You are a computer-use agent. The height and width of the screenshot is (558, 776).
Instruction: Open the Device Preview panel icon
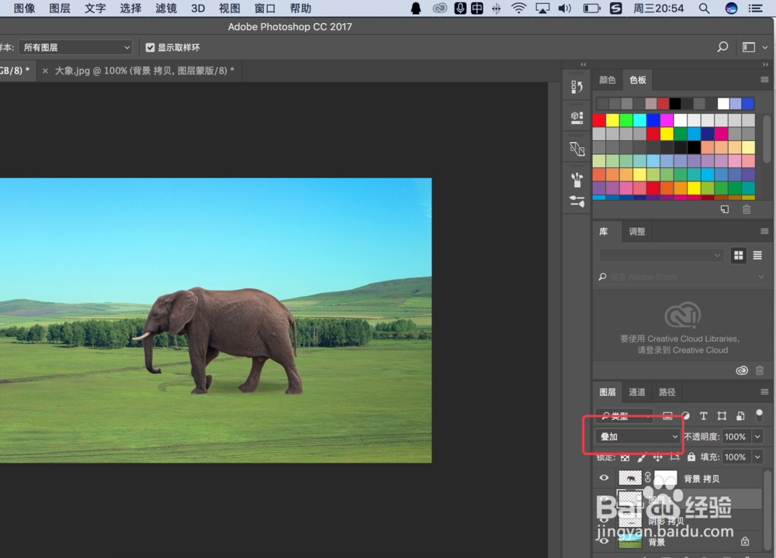click(x=577, y=148)
